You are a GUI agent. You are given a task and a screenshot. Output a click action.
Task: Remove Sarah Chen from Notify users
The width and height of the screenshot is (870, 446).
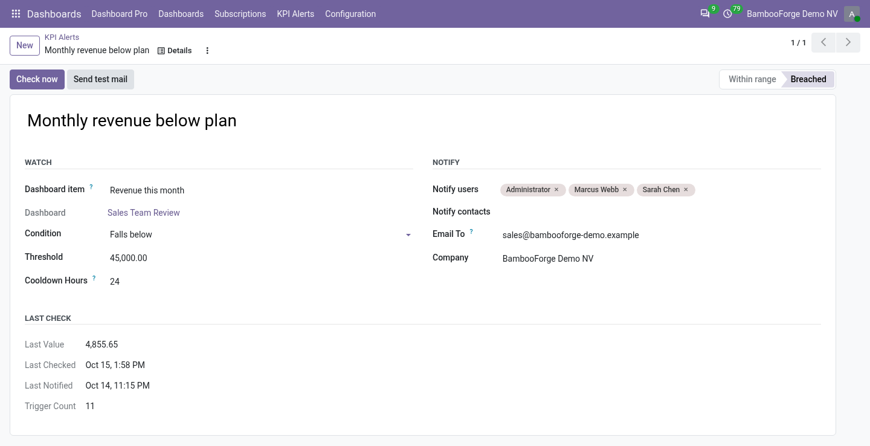[686, 190]
